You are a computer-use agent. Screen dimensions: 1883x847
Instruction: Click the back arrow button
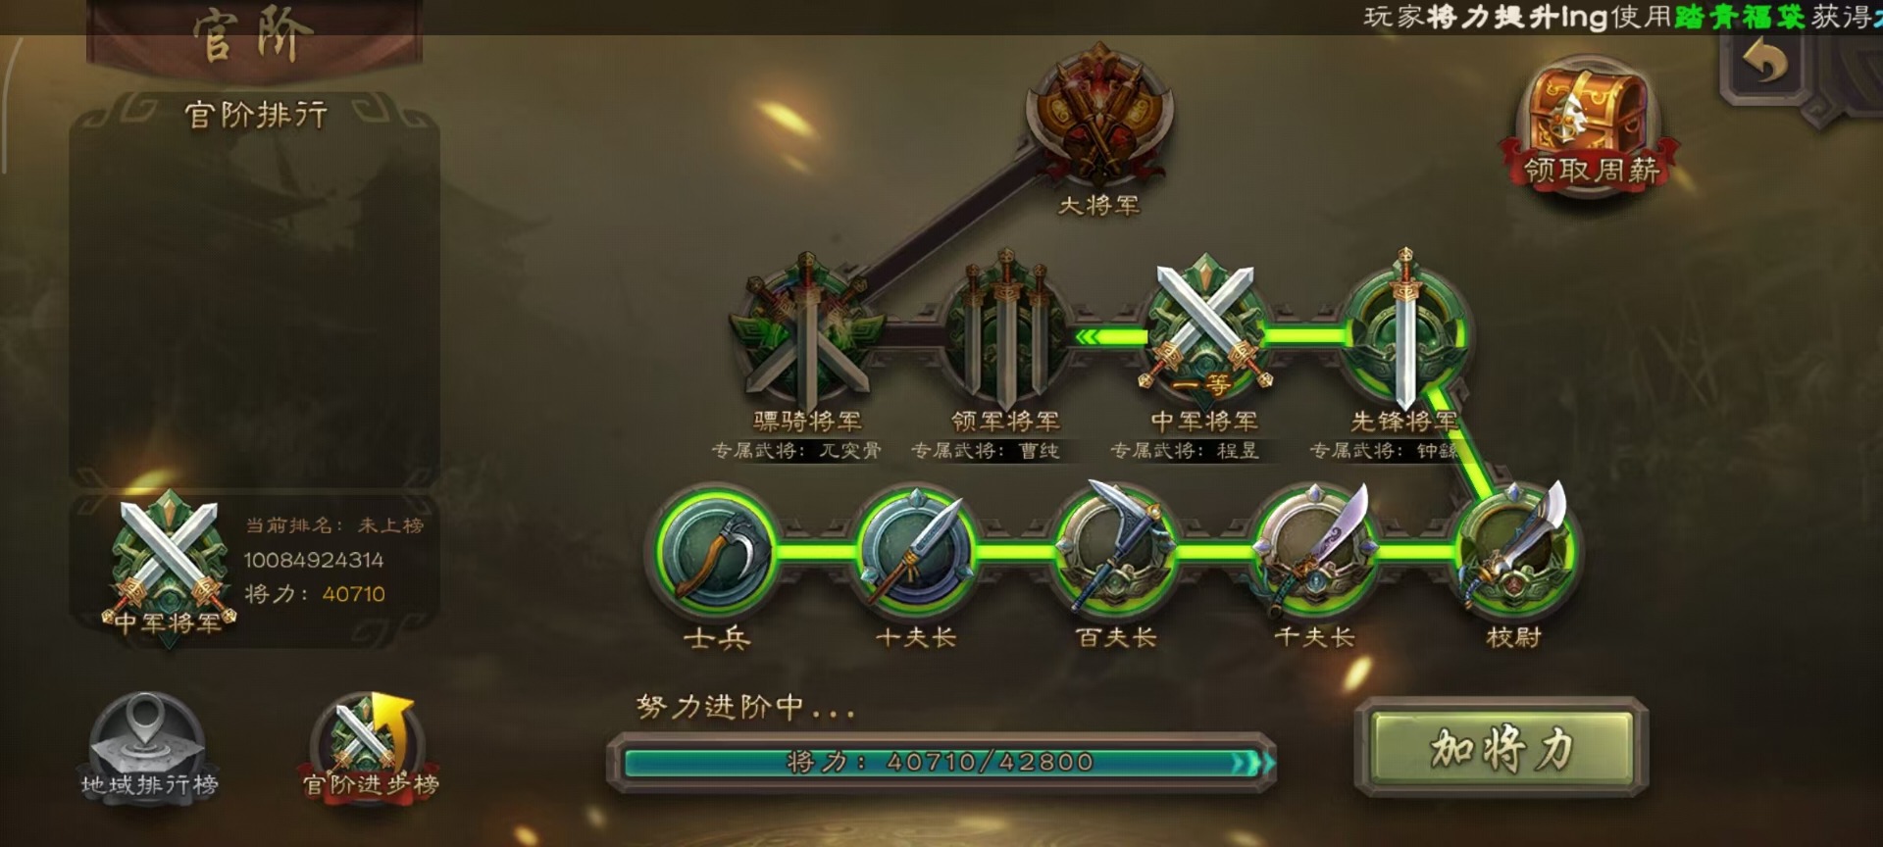[x=1765, y=65]
